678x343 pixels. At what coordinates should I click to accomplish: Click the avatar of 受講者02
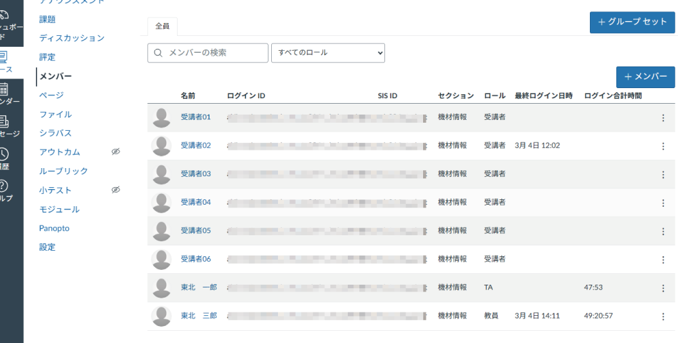click(161, 146)
